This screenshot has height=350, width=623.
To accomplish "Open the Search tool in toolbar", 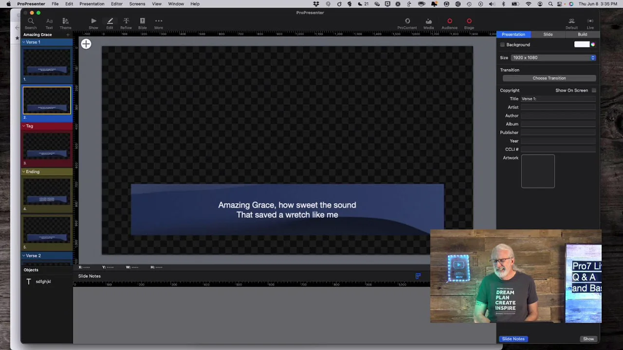I will [x=30, y=23].
